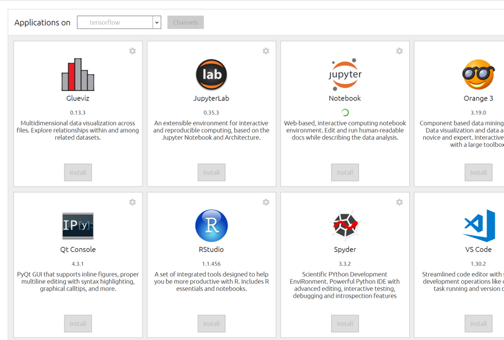The height and width of the screenshot is (340, 504).
Task: Click the Glueviz bar chart icon
Action: [x=77, y=75]
